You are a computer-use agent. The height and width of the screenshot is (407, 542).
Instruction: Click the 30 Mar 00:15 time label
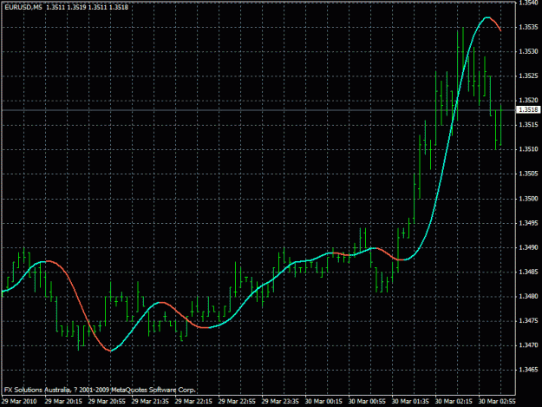323,402
